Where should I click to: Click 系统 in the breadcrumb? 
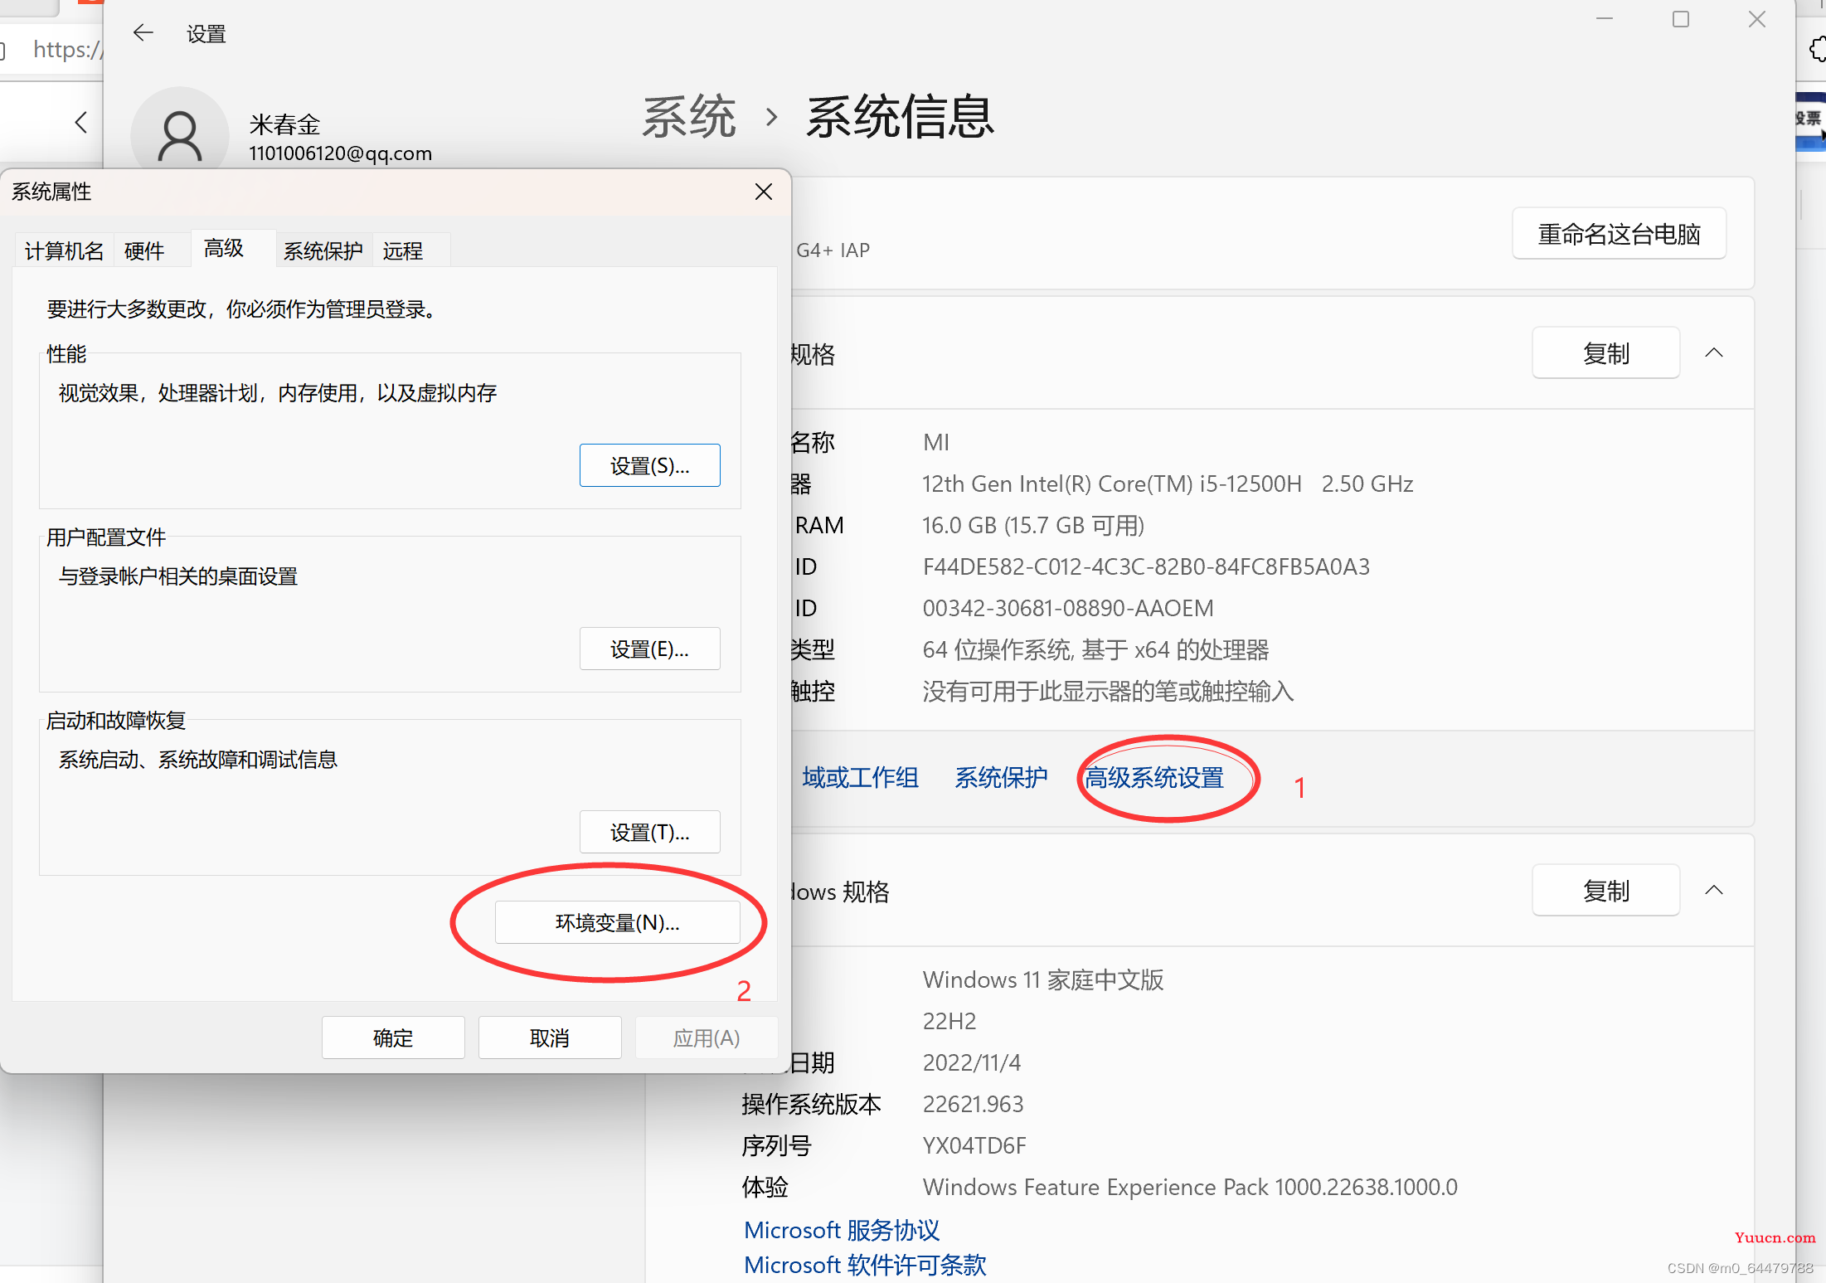pos(689,117)
